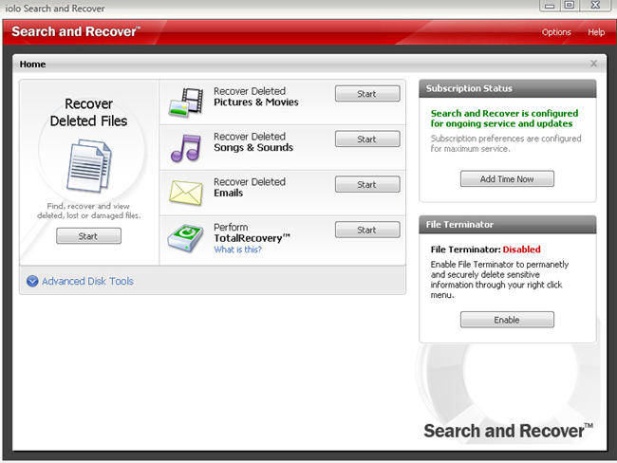Viewport: 617px width, 463px height.
Task: Open the Options menu
Action: (x=556, y=32)
